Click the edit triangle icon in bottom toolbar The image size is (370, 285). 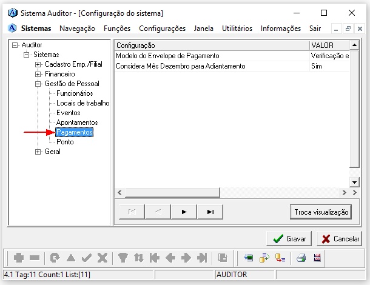point(71,258)
